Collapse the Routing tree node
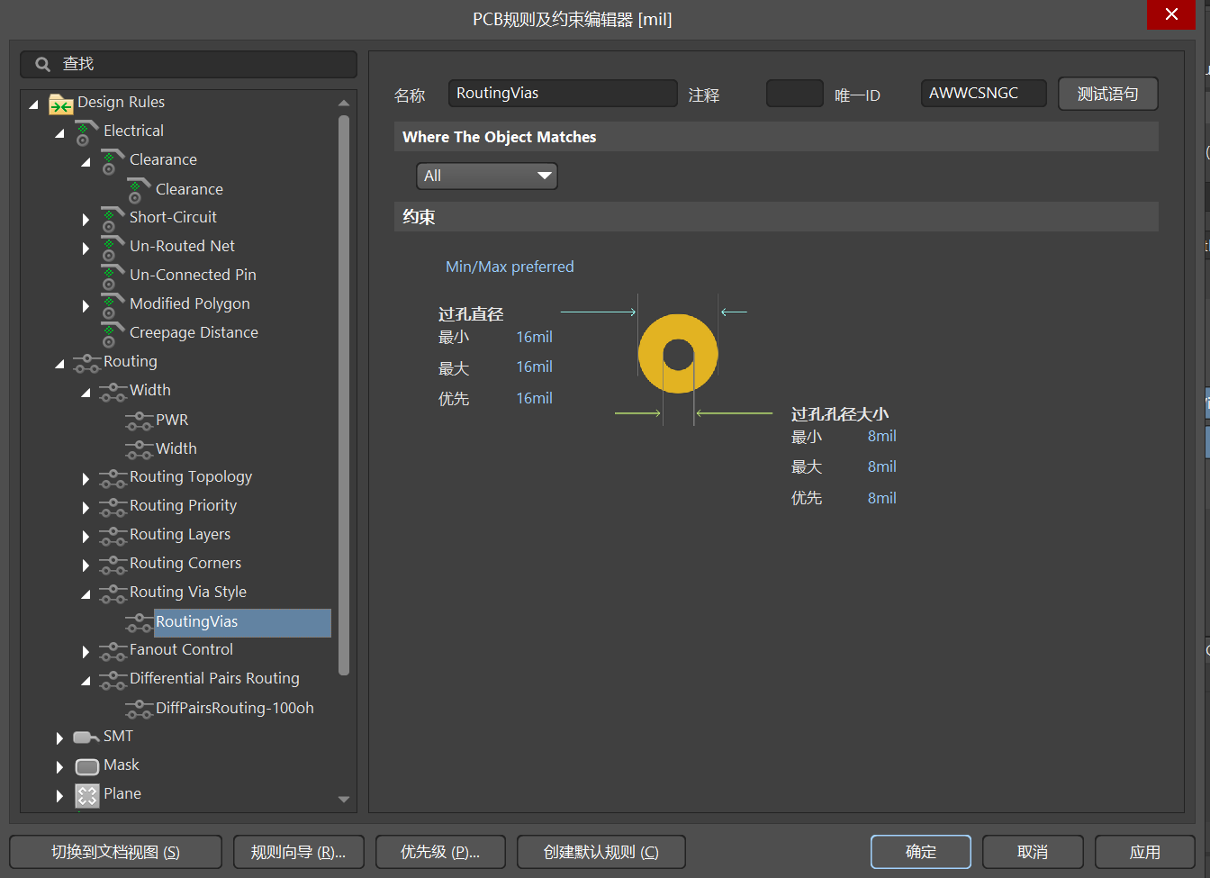1210x878 pixels. point(59,364)
